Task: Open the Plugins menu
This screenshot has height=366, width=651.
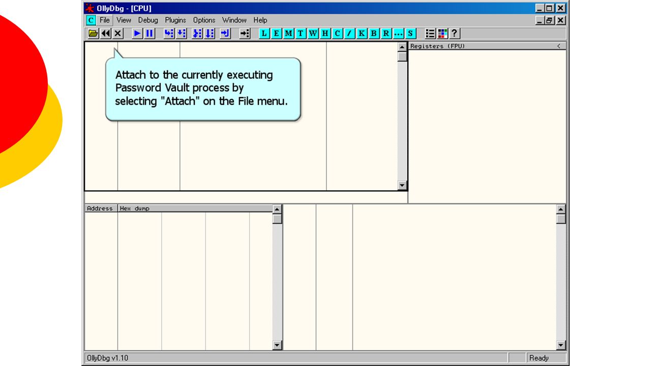Action: click(x=175, y=20)
